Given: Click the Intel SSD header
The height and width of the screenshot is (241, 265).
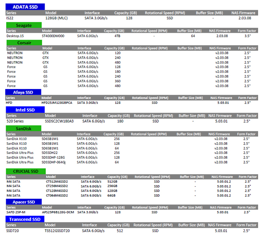Looking at the screenshot, I should pyautogui.click(x=25, y=110).
